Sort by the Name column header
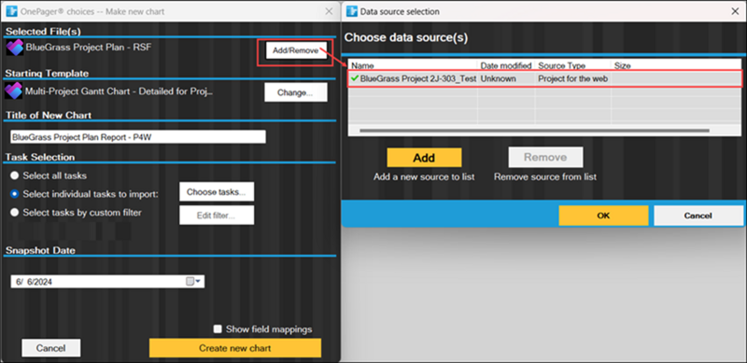 (413, 65)
